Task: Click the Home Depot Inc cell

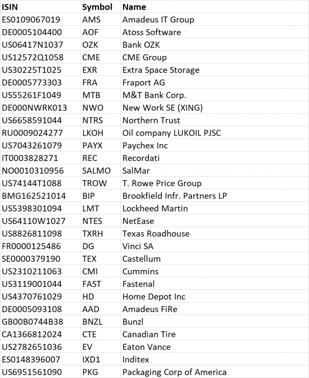Action: click(x=154, y=297)
